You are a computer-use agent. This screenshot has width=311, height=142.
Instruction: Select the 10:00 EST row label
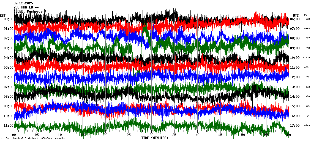(8, 116)
